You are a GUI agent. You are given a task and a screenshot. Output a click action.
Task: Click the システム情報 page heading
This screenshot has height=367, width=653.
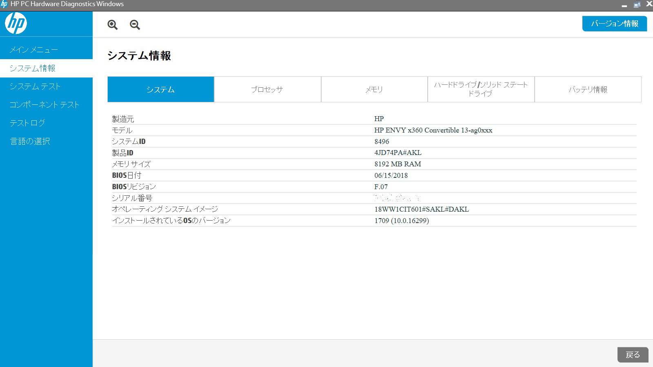[x=139, y=56]
